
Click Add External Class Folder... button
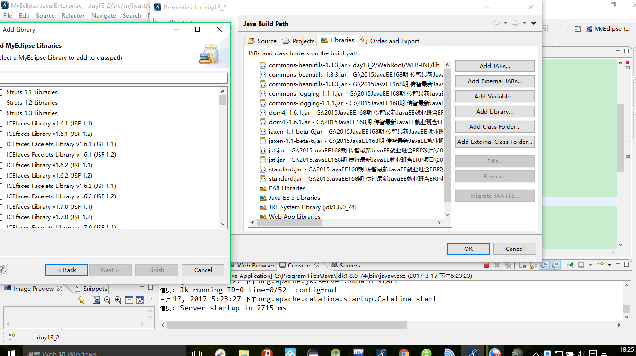pos(494,142)
